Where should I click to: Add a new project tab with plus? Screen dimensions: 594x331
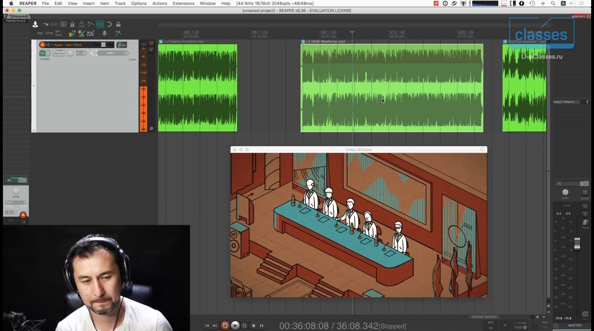tap(5, 16)
